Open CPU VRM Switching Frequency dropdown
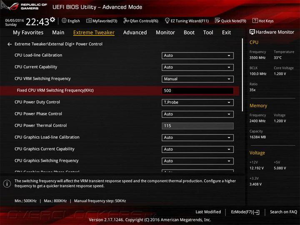300x225 pixels. click(x=197, y=79)
